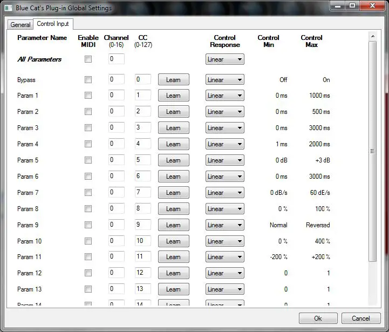
Task: Start MIDI Learn for Param 3
Action: point(173,127)
